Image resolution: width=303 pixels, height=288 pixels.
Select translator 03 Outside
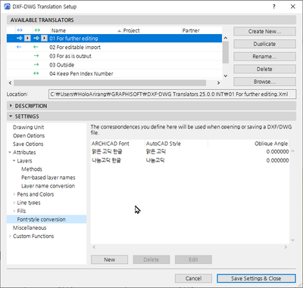114,65
